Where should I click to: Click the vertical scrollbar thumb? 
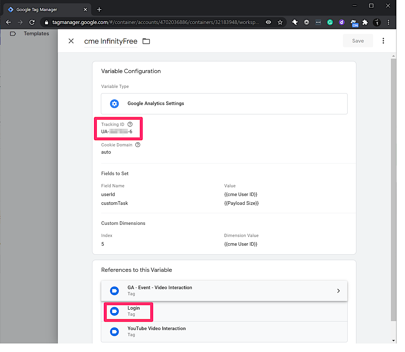(x=394, y=189)
